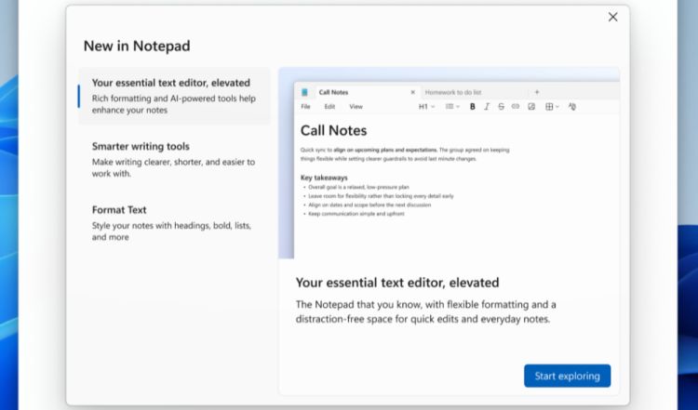
Task: Click the Notepad app icon in preview
Action: (304, 92)
